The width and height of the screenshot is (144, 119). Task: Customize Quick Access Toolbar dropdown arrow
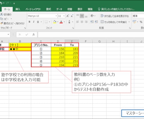[x=14, y=3]
